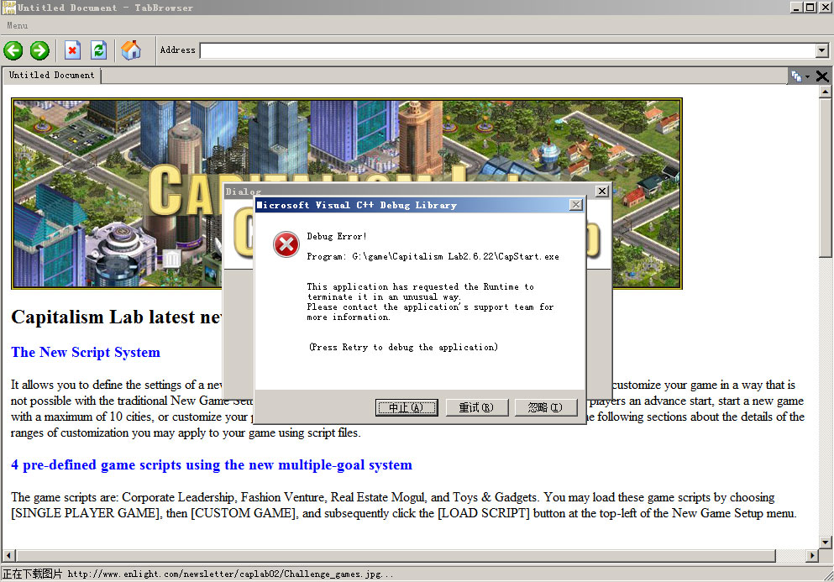The height and width of the screenshot is (582, 834).
Task: Click the 重试(R) retry button
Action: (476, 407)
